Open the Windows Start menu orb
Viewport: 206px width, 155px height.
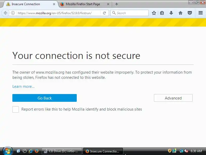[x=7, y=151]
